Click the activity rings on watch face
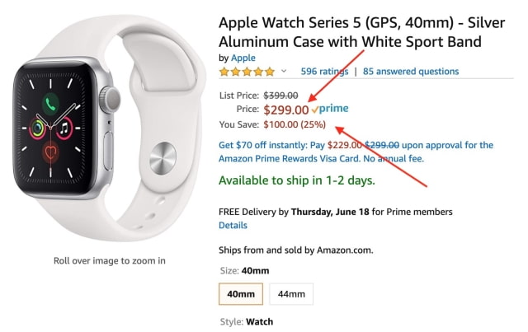Screen dimensions: 528x332 click(x=39, y=129)
